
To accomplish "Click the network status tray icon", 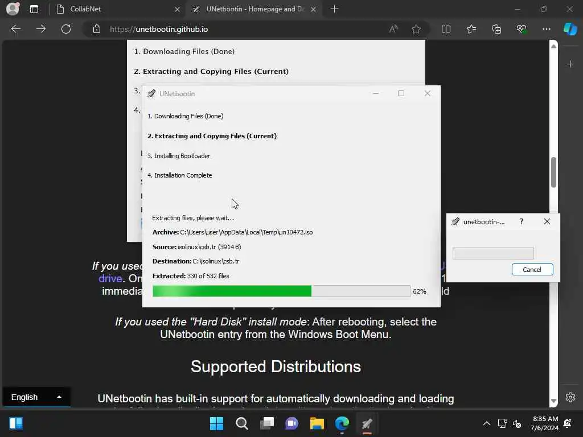I will (502, 423).
